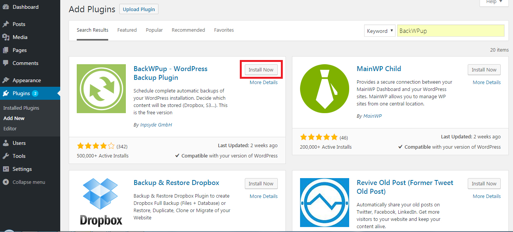This screenshot has height=232, width=513.
Task: Click the Dropbox plugin logo image
Action: 101,203
